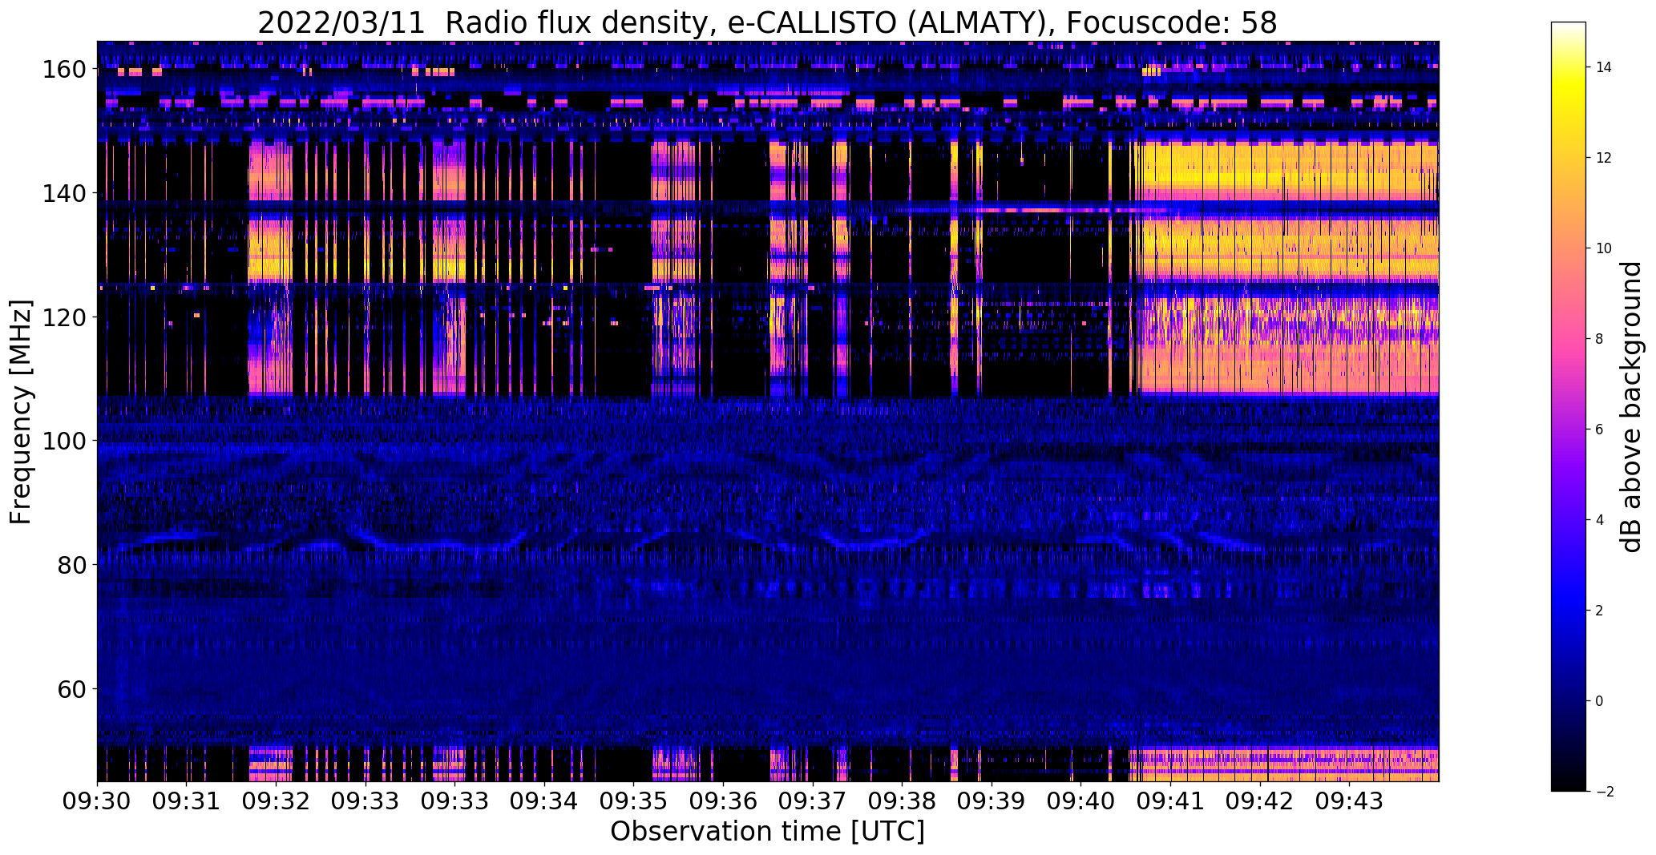Click the colorbar tick label 14

point(1604,67)
